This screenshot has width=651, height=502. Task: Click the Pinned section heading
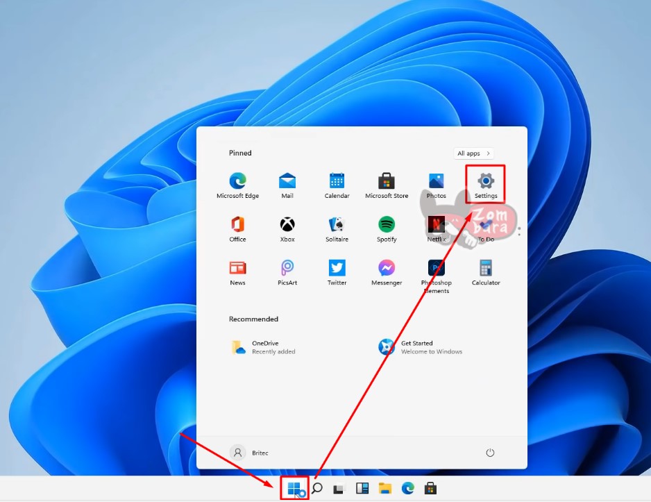[240, 153]
